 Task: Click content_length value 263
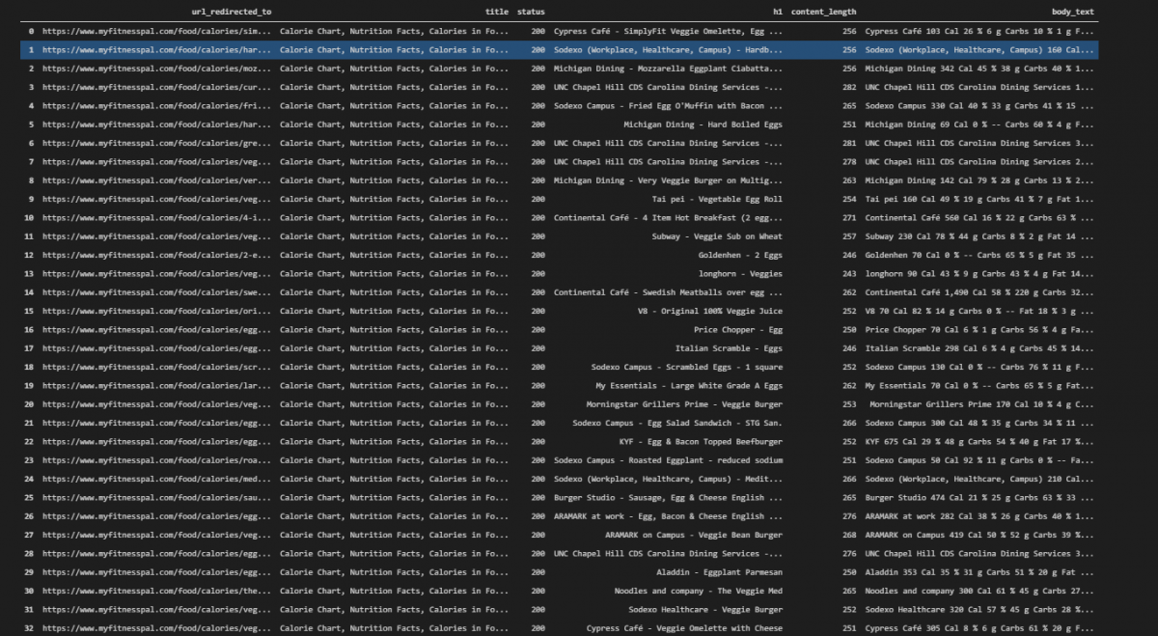[849, 180]
